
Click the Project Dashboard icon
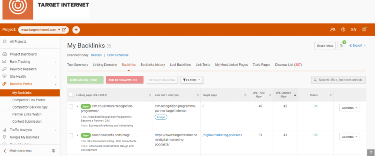[4, 54]
